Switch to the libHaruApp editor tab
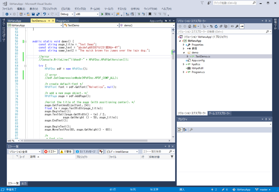The width and height of the screenshot is (279, 192). click(14, 21)
